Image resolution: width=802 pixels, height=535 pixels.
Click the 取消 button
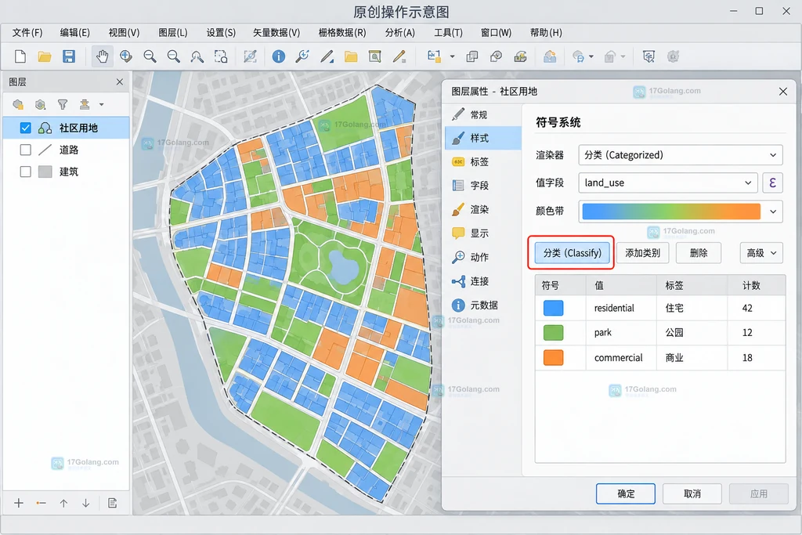coord(692,493)
